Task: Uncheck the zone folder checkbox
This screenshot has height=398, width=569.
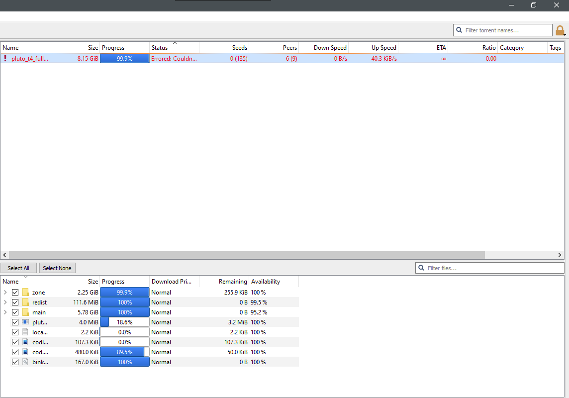Action: point(15,293)
